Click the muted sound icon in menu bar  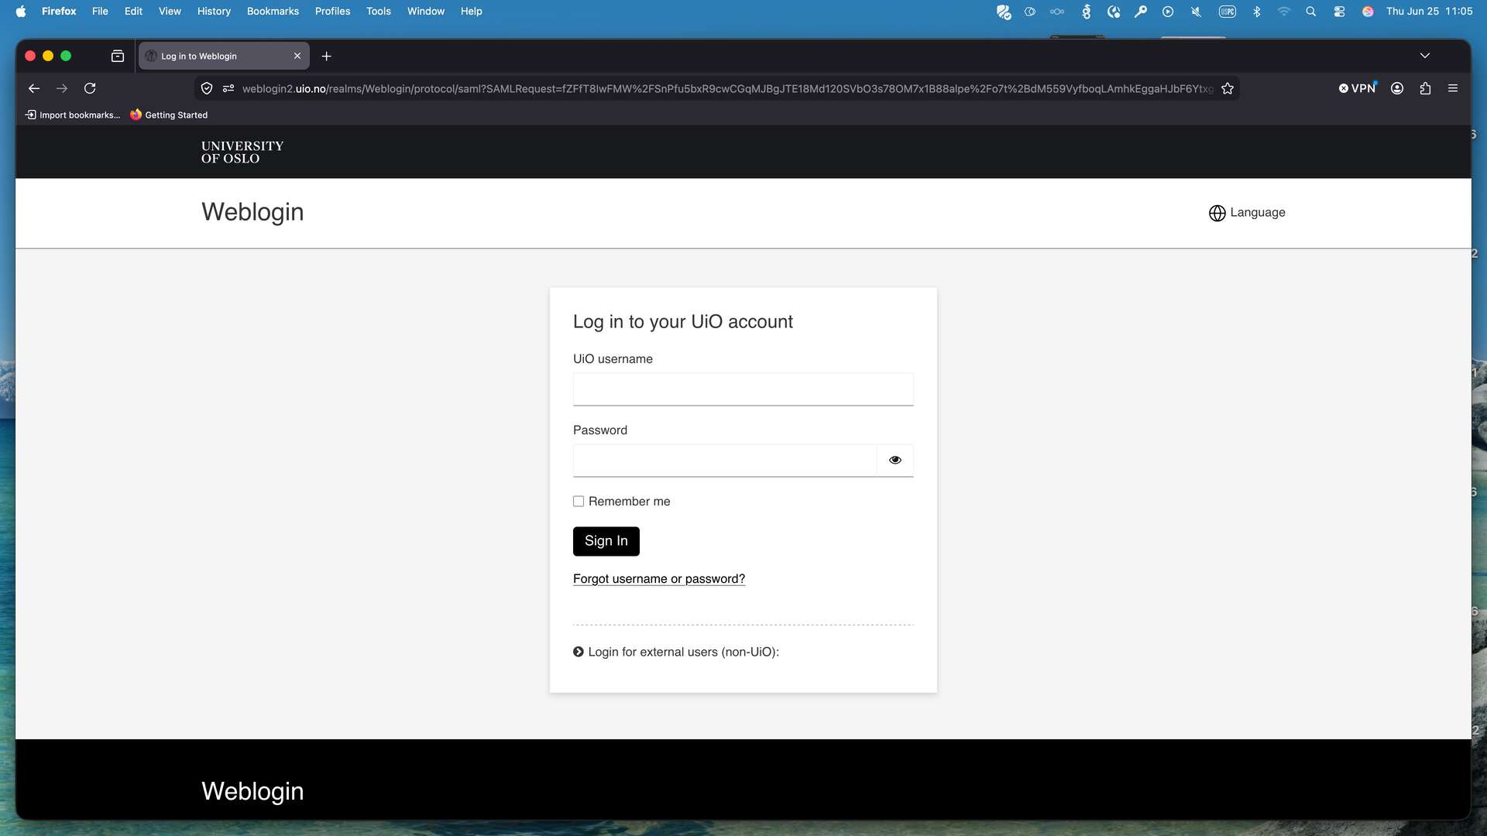[x=1196, y=12]
